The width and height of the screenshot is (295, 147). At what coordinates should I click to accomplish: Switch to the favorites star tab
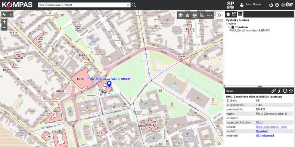(228, 14)
